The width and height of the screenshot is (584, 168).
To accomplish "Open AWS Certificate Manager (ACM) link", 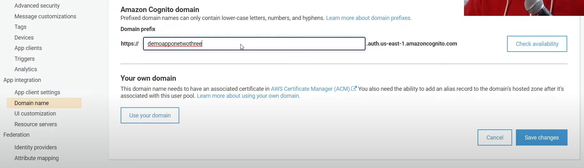I will point(310,89).
